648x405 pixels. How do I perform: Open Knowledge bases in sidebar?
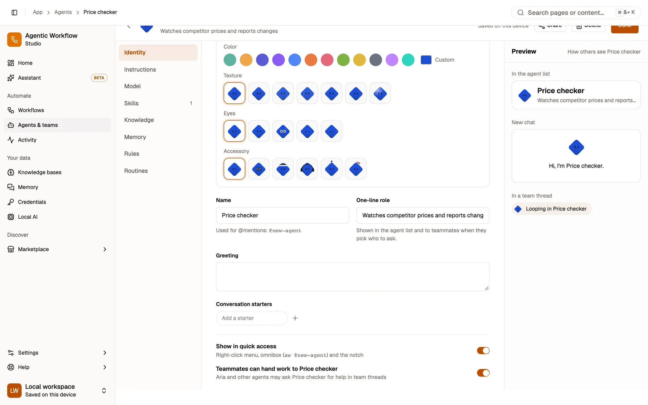tap(57, 172)
